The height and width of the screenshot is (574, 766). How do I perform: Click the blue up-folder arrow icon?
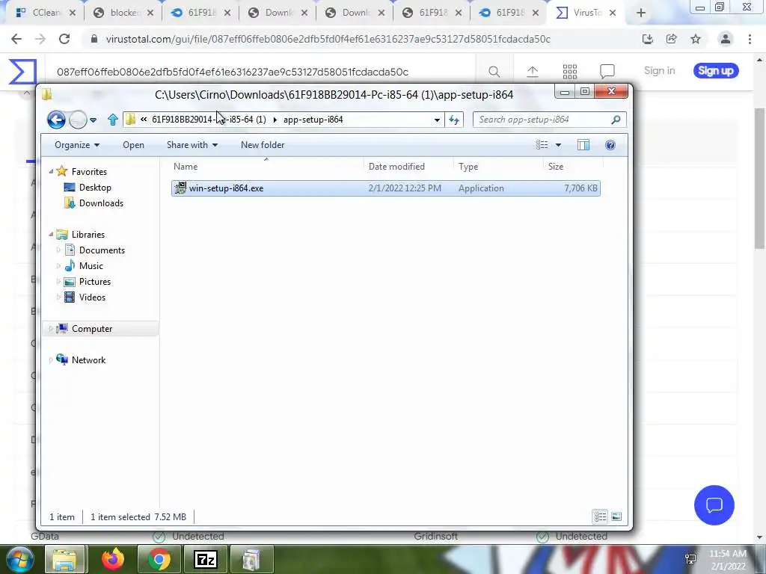113,120
